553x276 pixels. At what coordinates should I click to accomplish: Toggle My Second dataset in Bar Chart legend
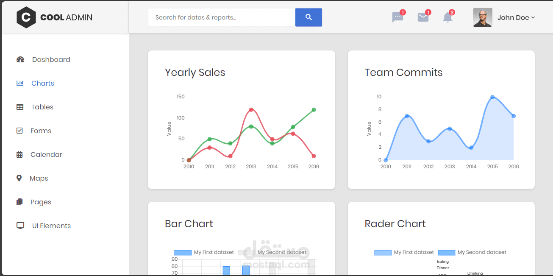click(x=272, y=252)
